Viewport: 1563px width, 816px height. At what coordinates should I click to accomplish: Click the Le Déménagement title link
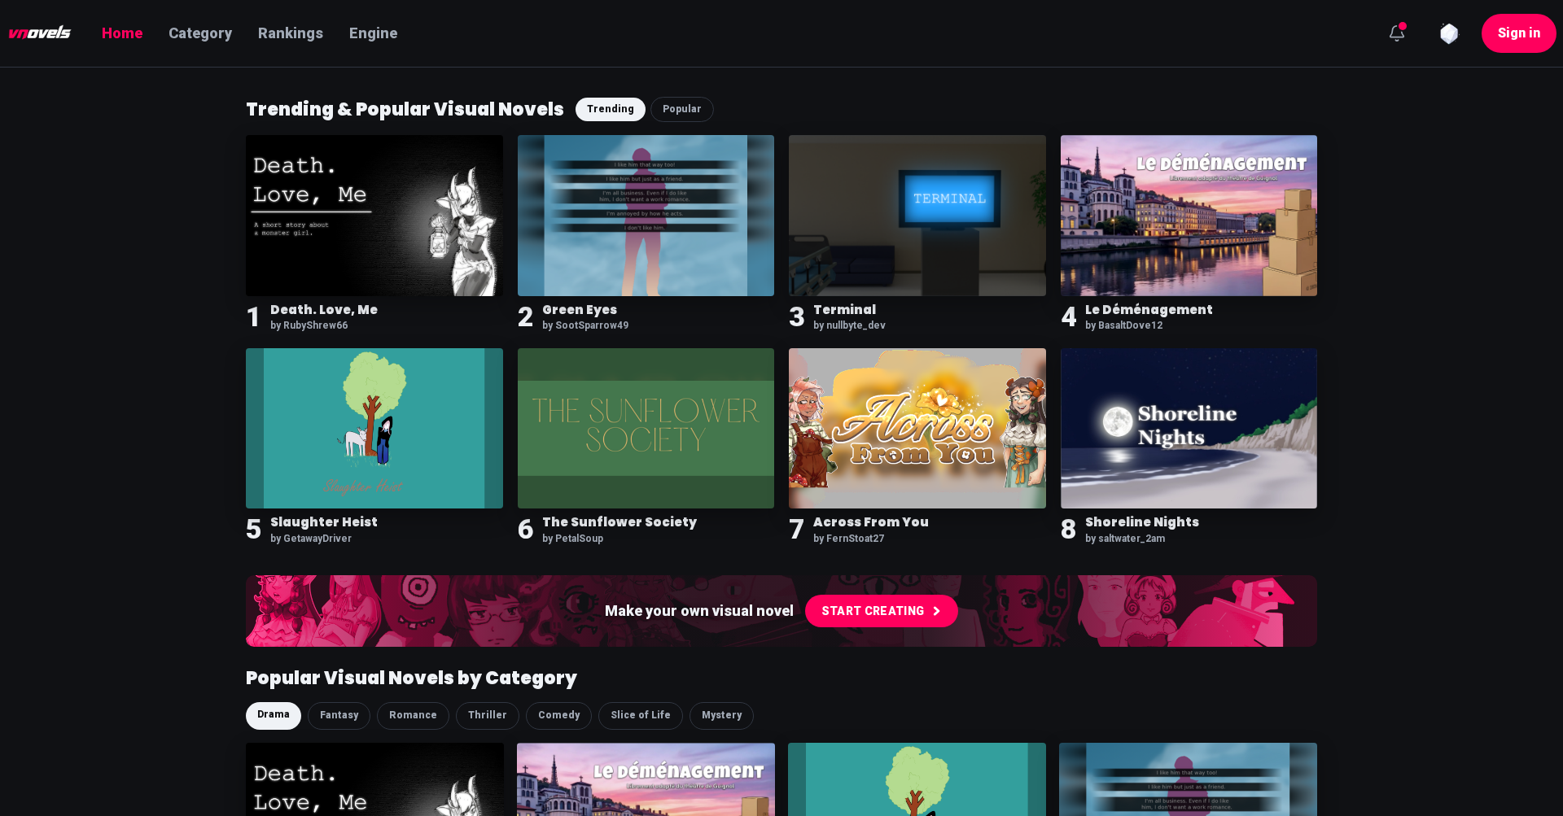point(1149,310)
